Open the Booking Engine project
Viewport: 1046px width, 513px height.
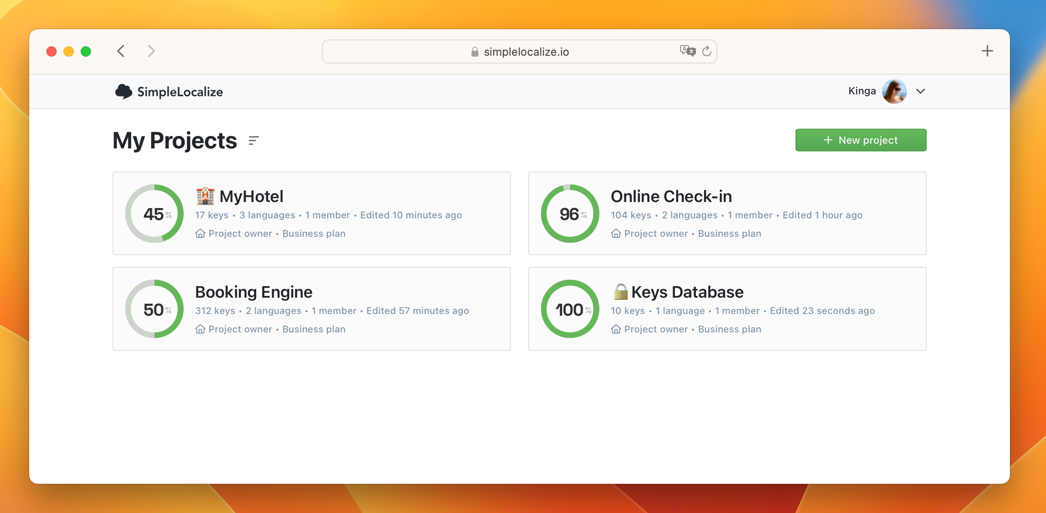(311, 309)
